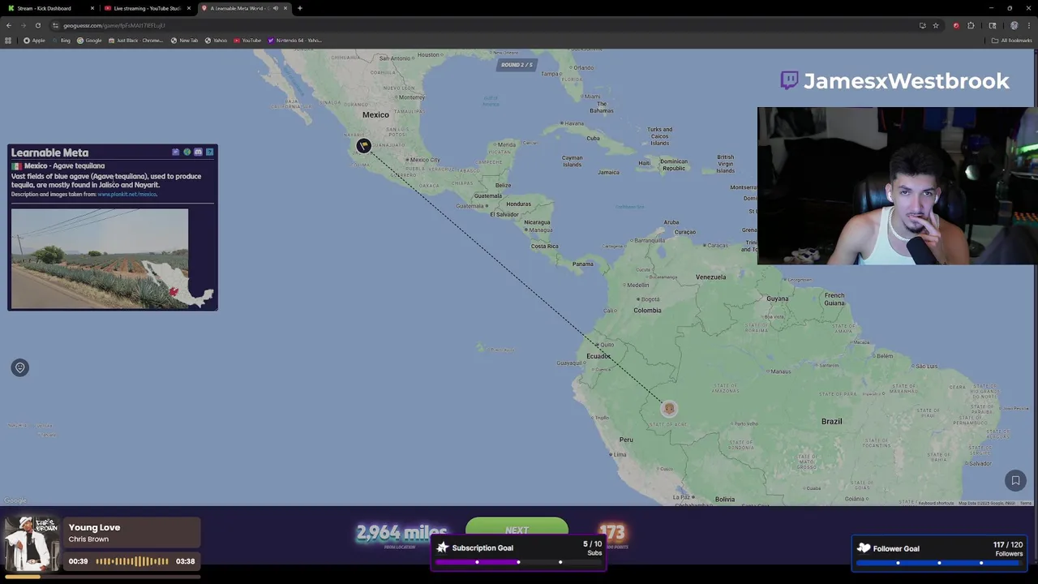Open the Apple bookmark

[34, 41]
